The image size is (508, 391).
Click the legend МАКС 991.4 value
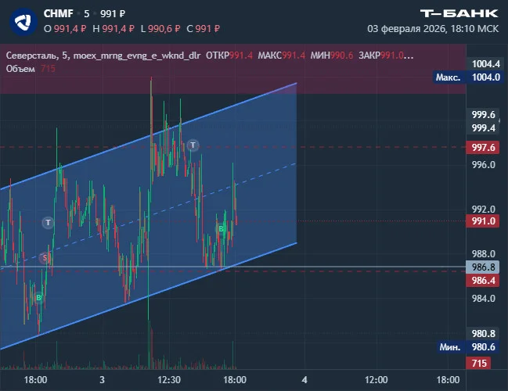pyautogui.click(x=281, y=56)
